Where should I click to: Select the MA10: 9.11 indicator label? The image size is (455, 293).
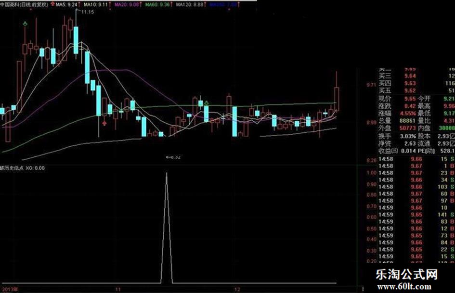point(96,5)
